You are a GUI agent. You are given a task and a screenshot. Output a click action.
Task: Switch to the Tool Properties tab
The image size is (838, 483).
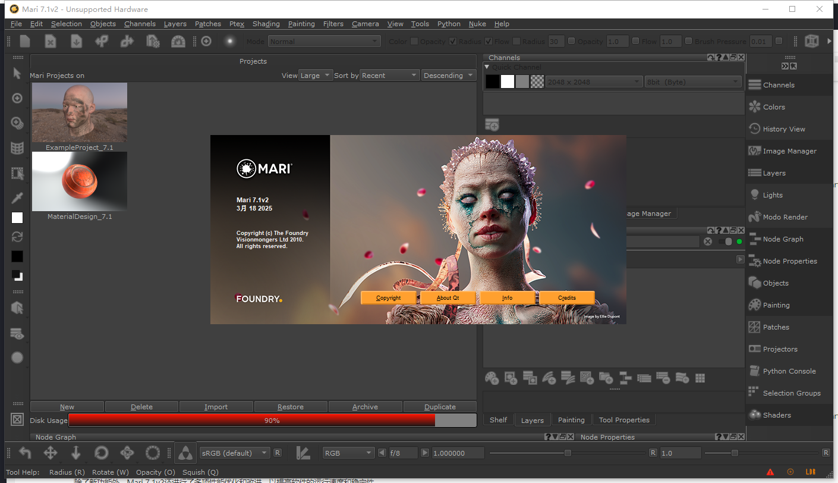[624, 420]
